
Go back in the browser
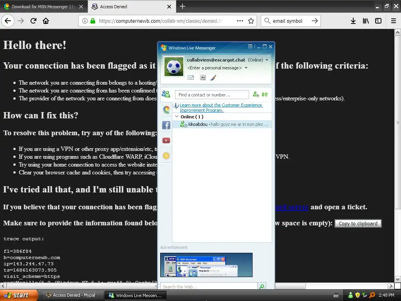point(8,21)
